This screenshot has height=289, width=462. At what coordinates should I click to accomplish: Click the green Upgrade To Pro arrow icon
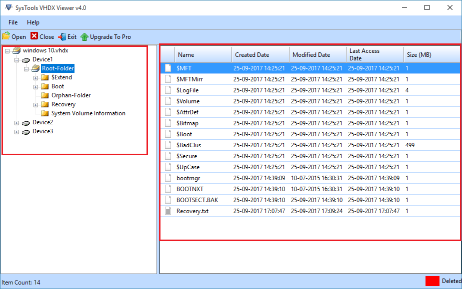tap(84, 37)
